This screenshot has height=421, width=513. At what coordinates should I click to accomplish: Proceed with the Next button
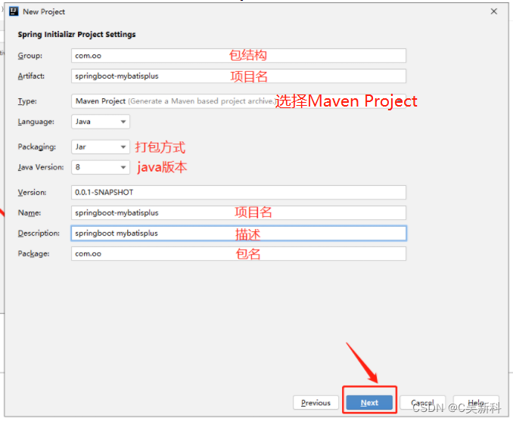[369, 403]
